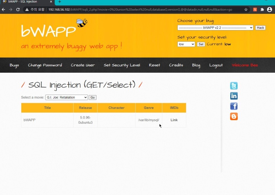Open the Blogger icon in sidebar
This screenshot has height=195, width=275.
[234, 117]
